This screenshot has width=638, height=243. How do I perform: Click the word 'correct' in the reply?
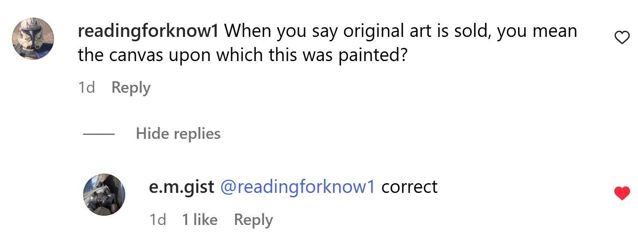(409, 187)
